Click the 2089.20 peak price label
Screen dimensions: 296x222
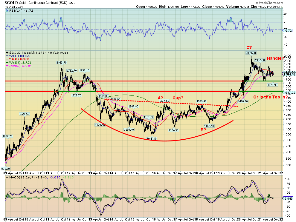tap(251, 53)
